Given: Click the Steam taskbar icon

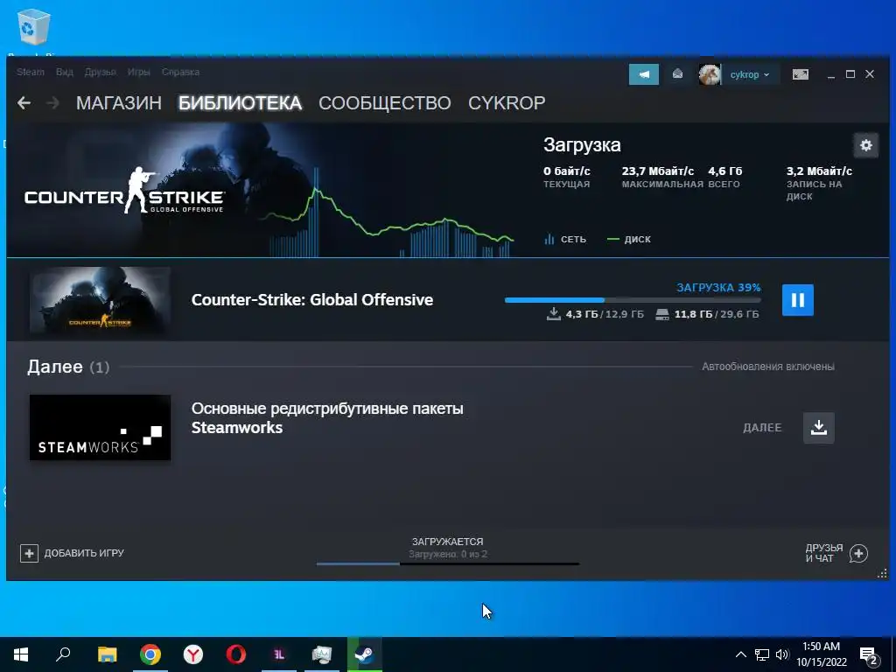Looking at the screenshot, I should coord(364,654).
